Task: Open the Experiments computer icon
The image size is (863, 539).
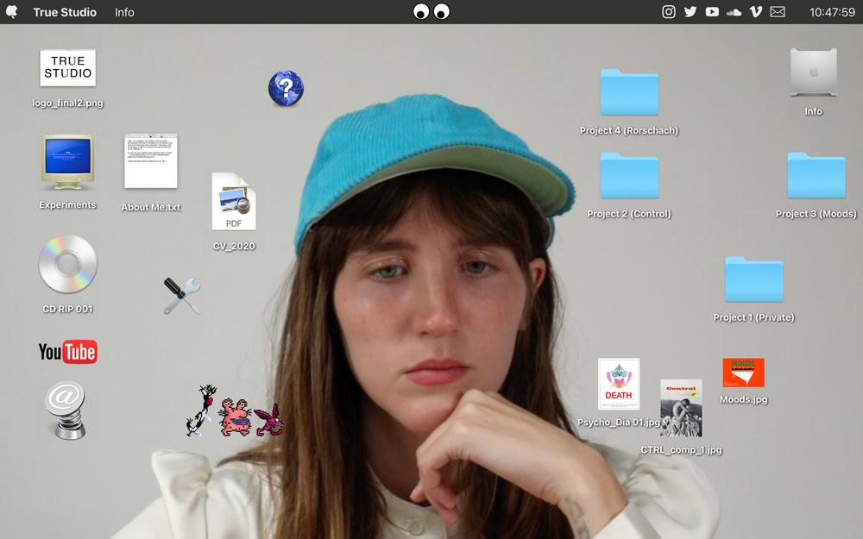Action: tap(67, 164)
